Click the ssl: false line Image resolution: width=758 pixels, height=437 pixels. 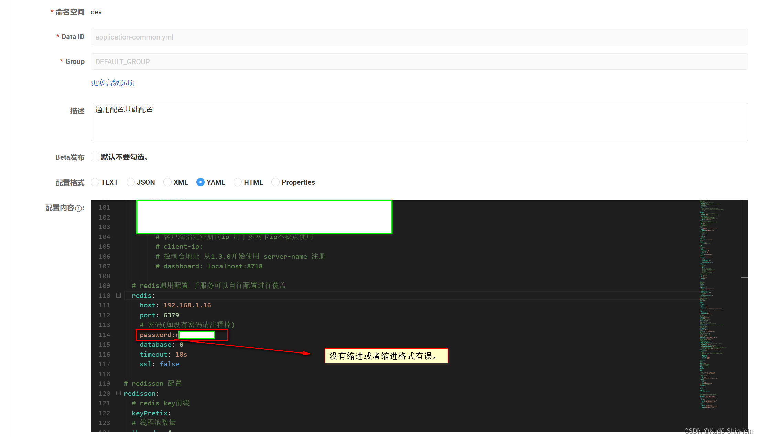coord(159,364)
